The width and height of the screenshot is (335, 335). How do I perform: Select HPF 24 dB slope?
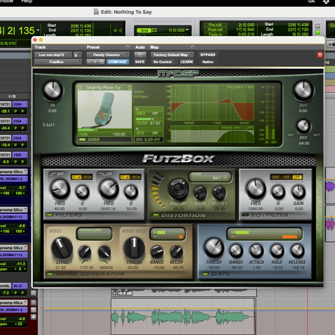87,177
